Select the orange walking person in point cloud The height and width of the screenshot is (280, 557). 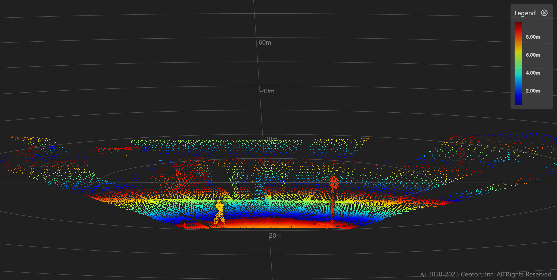(x=220, y=213)
